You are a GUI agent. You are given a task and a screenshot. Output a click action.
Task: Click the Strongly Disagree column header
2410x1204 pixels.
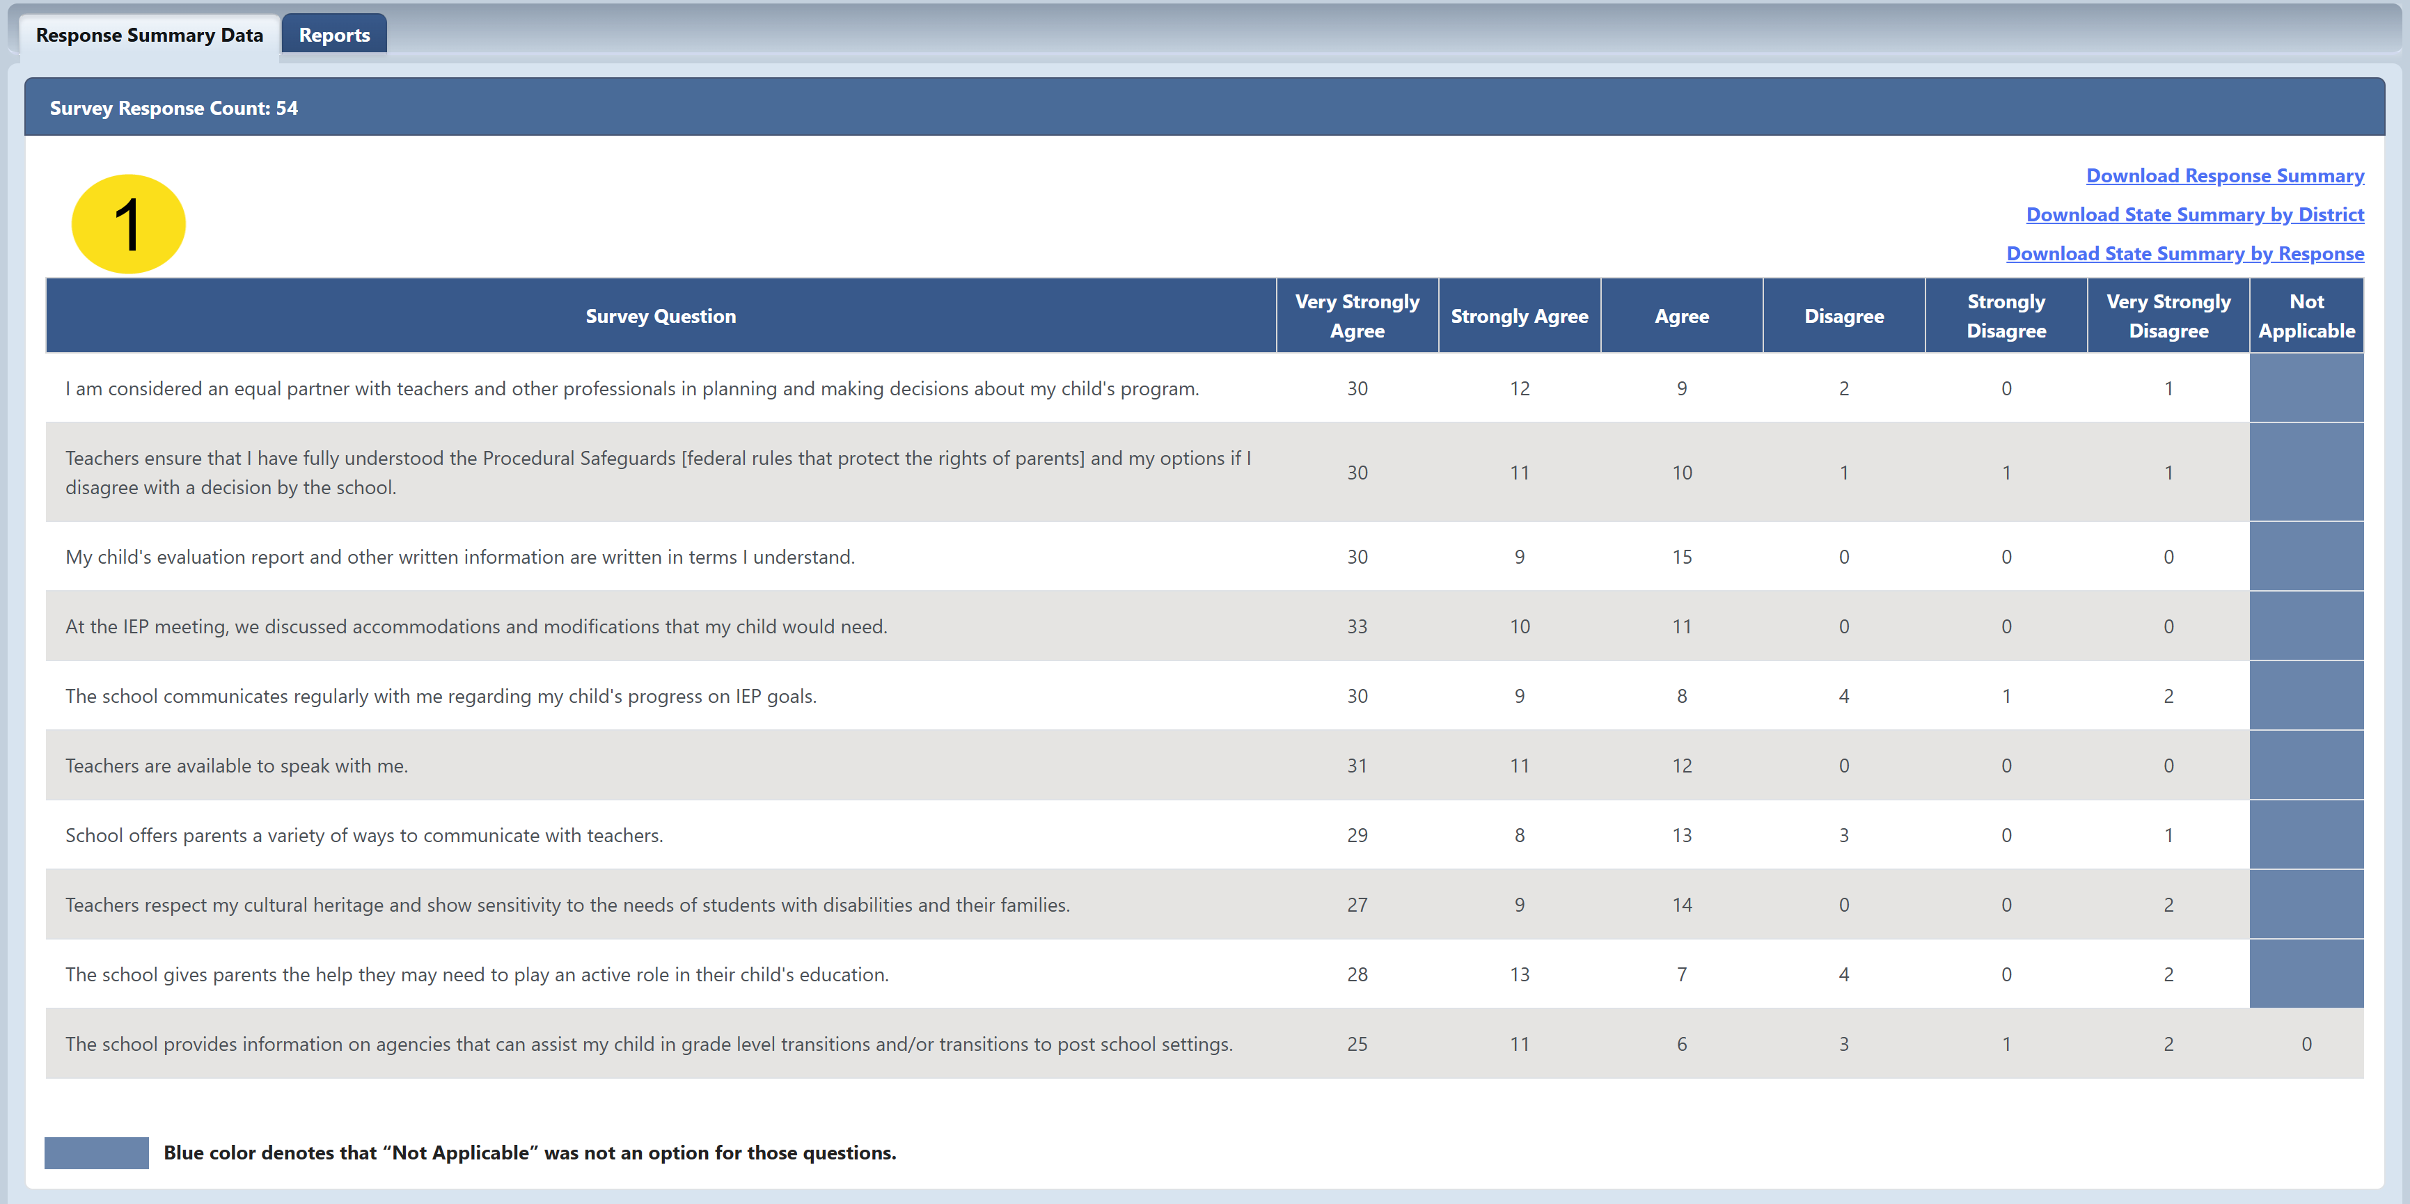click(2005, 316)
